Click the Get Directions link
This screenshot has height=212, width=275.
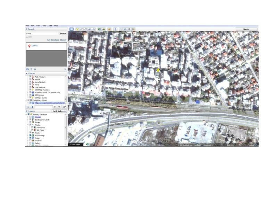pyautogui.click(x=53, y=40)
